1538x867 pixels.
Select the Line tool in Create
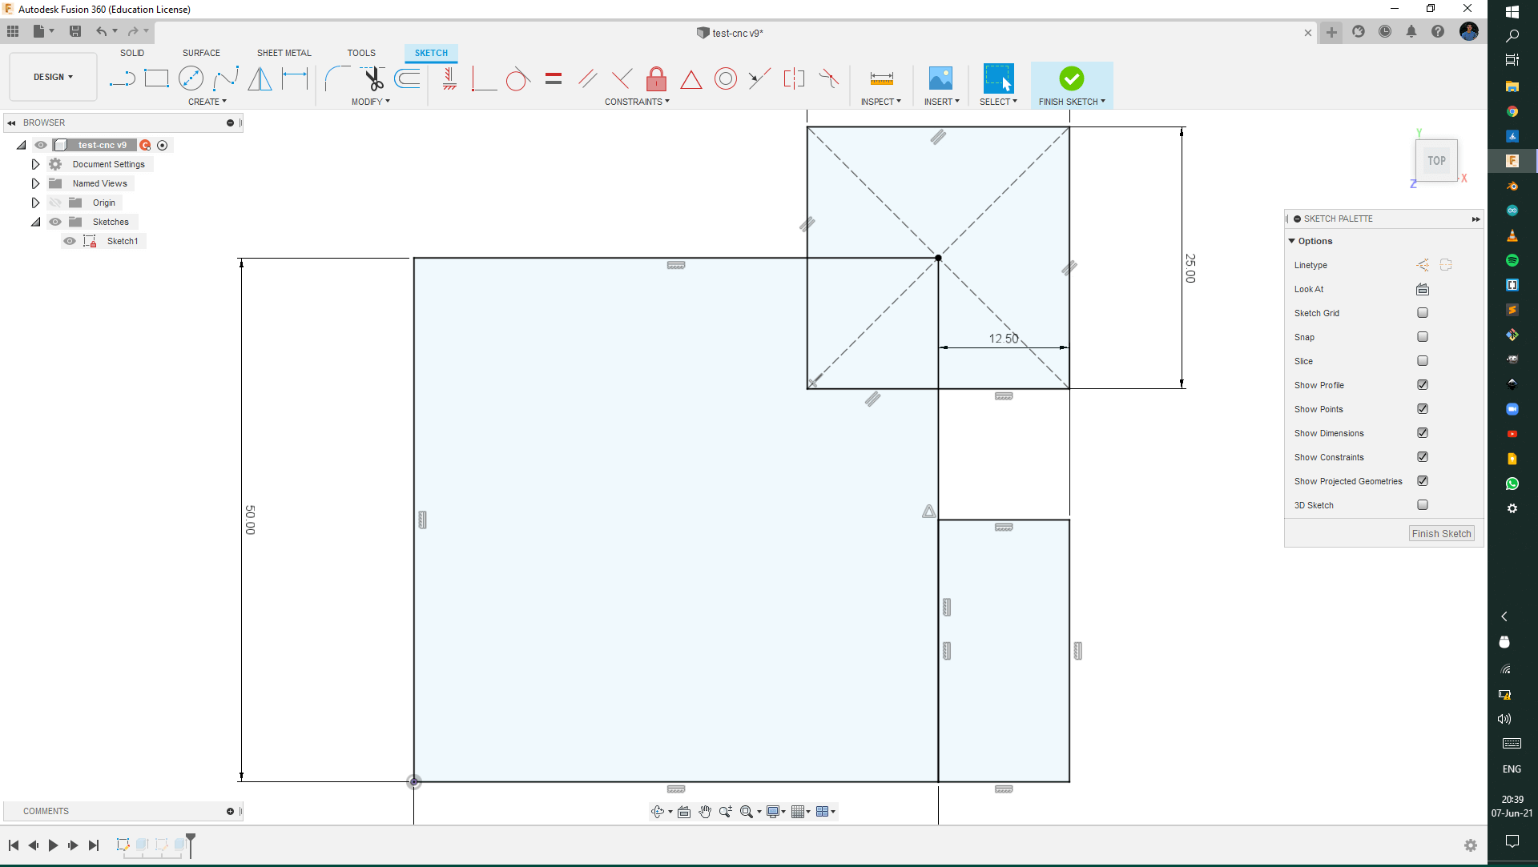[122, 78]
